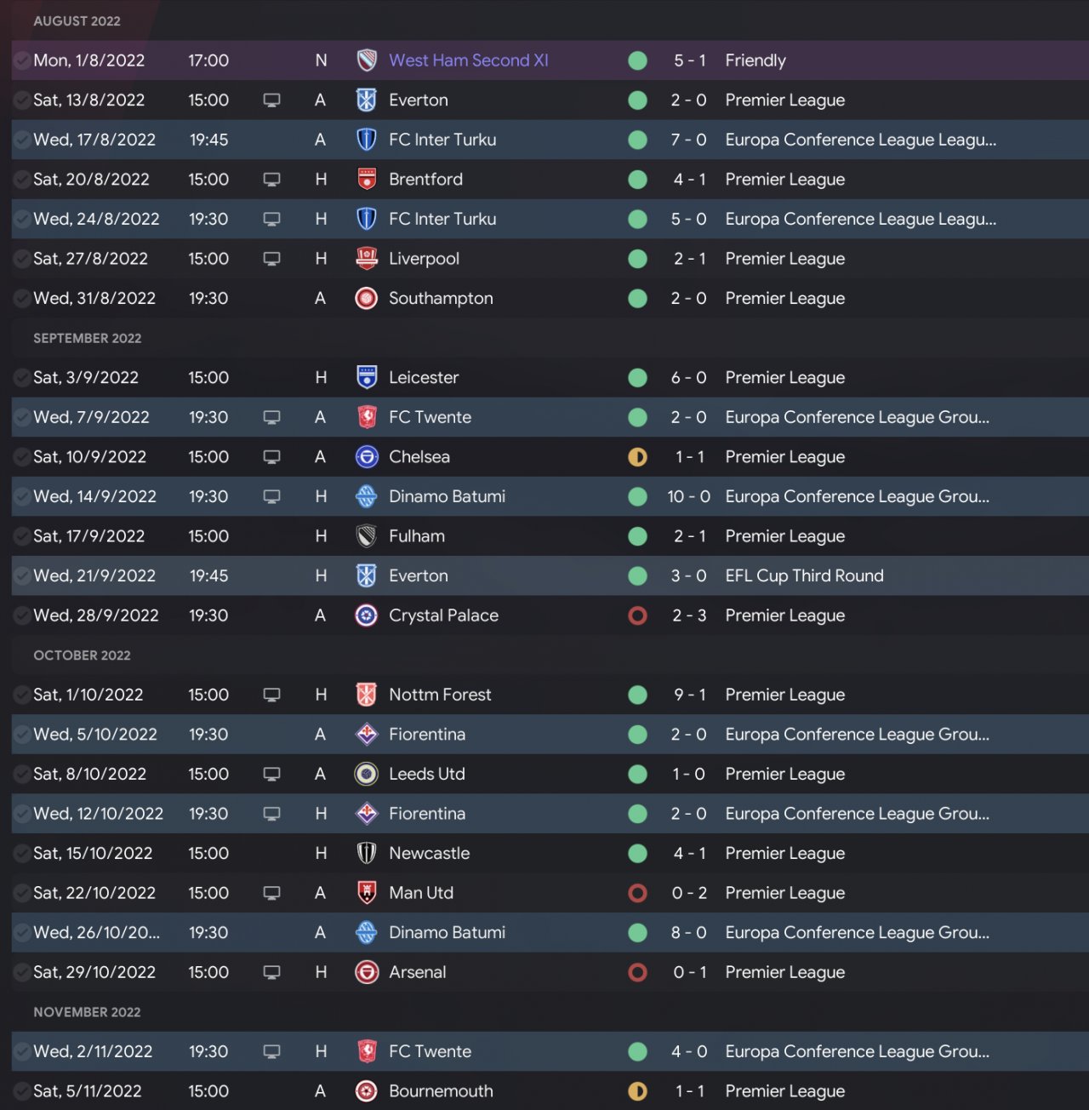Open the Southampton team name link
This screenshot has width=1089, height=1110.
[x=441, y=299]
